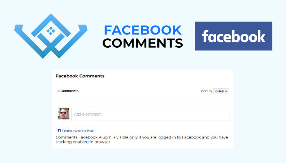Click the tracking enabled in browser text
The height and width of the screenshot is (163, 286).
83,142
